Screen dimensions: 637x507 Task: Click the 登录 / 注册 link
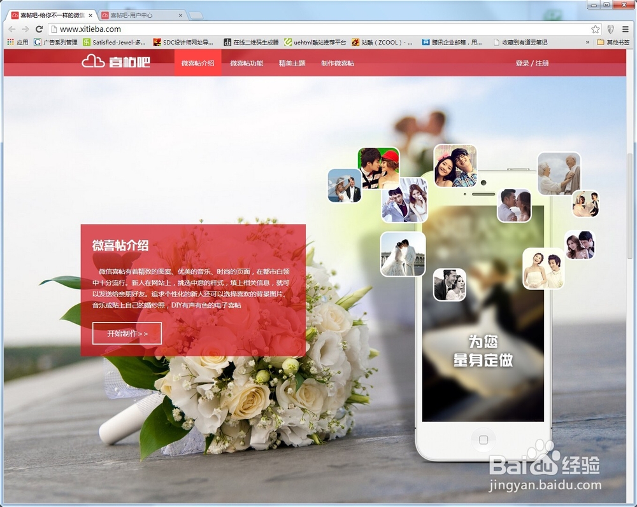(x=532, y=63)
